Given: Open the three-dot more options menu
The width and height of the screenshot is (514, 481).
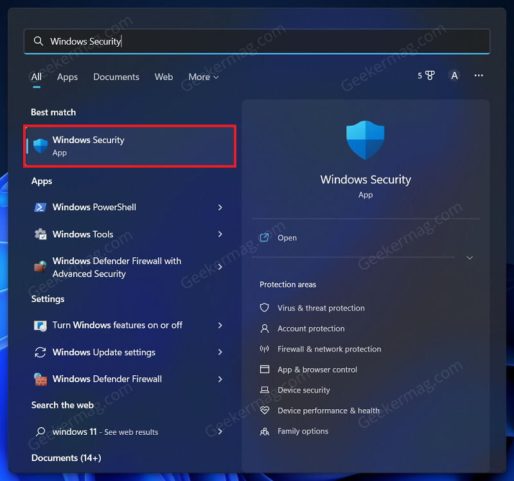Looking at the screenshot, I should [479, 76].
